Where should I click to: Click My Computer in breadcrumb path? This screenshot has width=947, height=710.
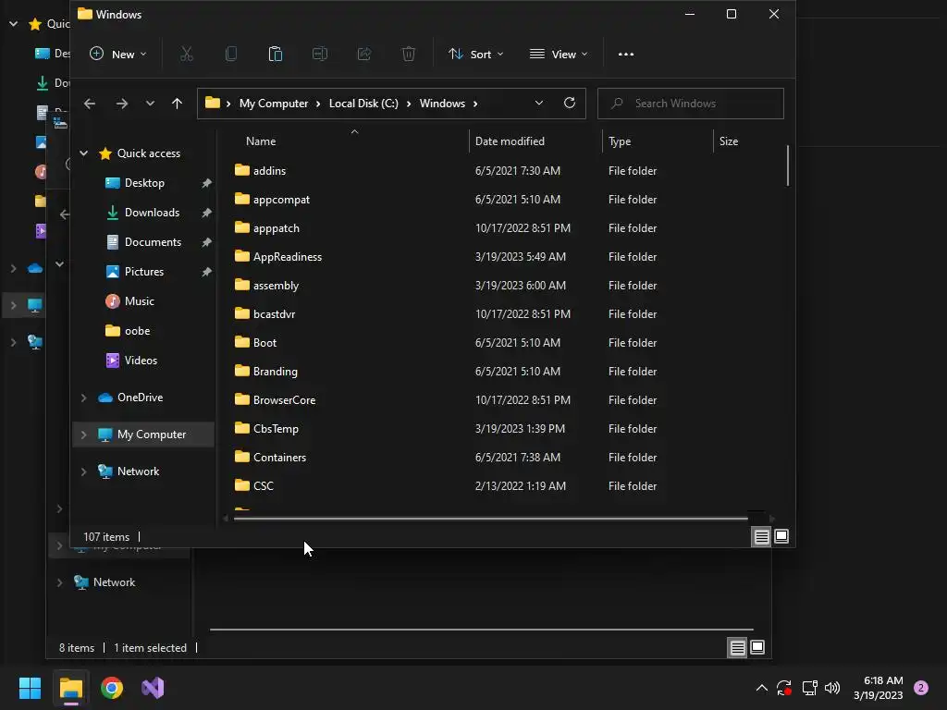tap(274, 104)
